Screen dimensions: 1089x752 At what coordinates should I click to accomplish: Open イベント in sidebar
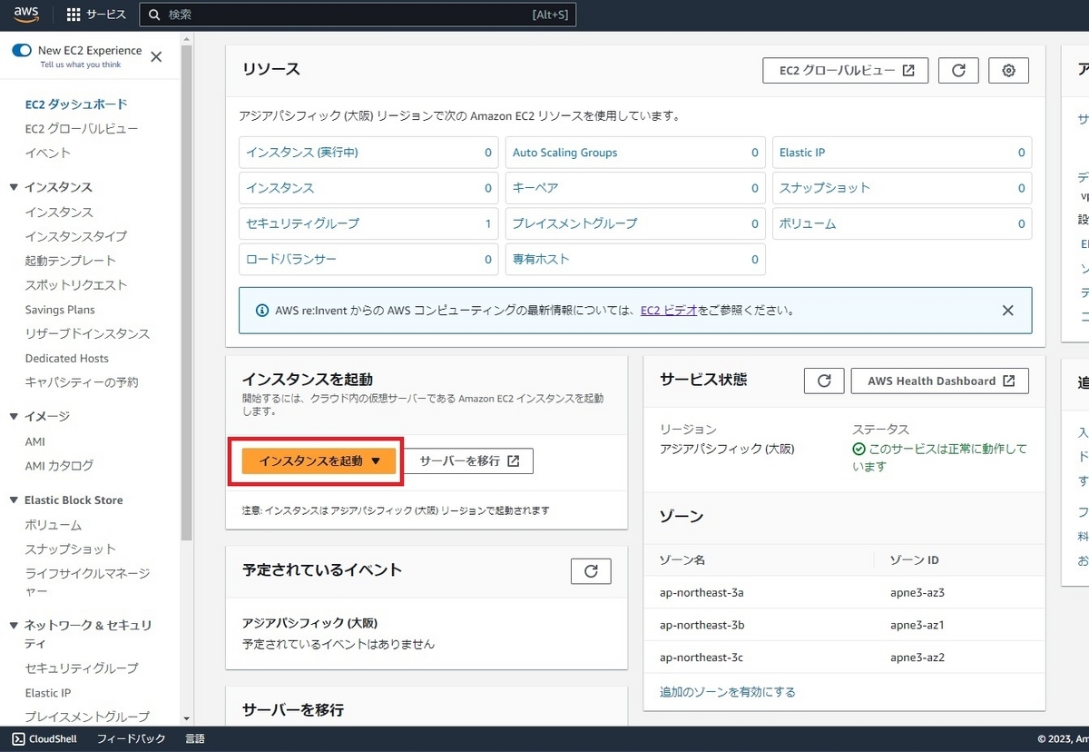pos(47,153)
